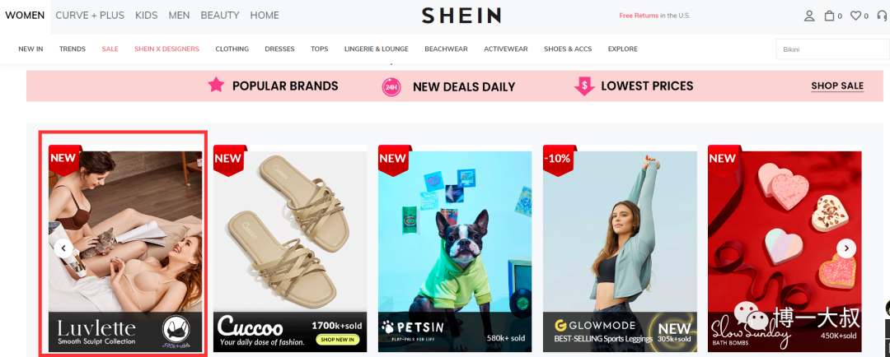This screenshot has width=890, height=357.
Task: Click into the Bikini search field
Action: pyautogui.click(x=832, y=49)
